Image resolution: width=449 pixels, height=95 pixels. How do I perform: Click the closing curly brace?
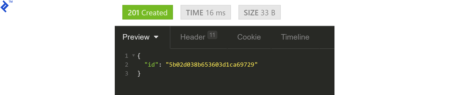(139, 74)
